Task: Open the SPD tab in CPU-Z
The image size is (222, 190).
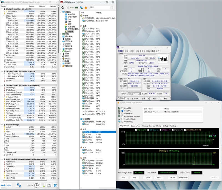Action: [x=138, y=51]
